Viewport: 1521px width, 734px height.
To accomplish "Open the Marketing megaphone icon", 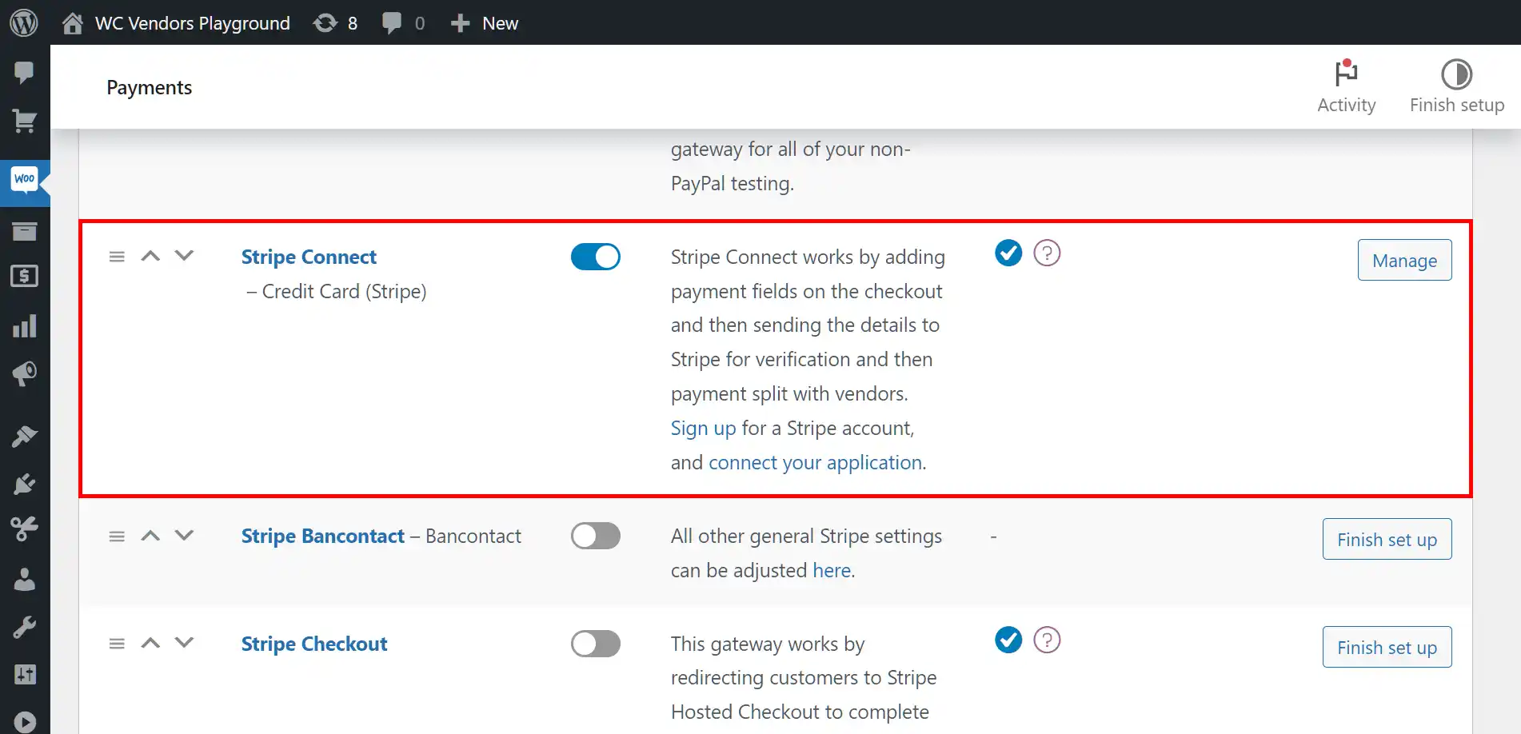I will pyautogui.click(x=25, y=374).
